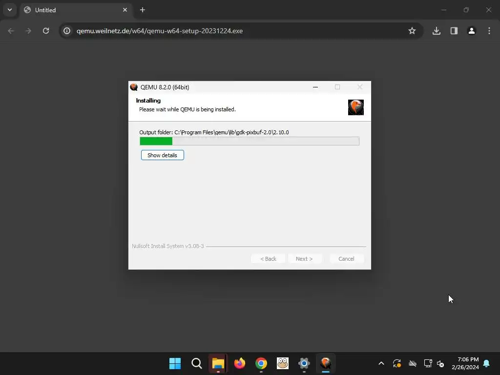
Task: Click the browser forward arrow
Action: click(x=28, y=31)
